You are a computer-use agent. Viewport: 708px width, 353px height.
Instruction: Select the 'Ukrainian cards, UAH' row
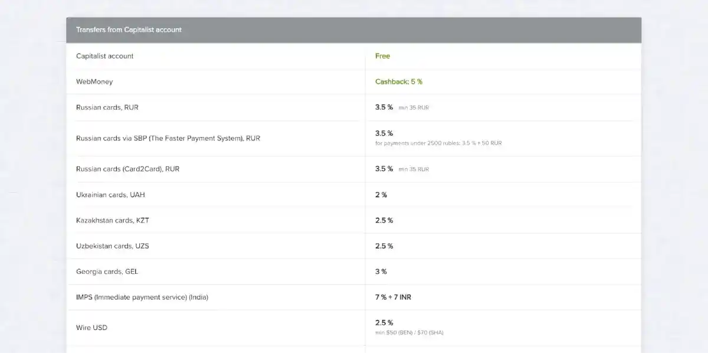[x=110, y=195]
